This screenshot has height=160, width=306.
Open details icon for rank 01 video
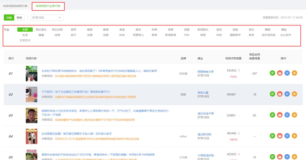click(273, 73)
